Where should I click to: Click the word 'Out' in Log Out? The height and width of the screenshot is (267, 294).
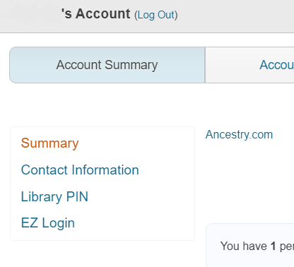pos(166,15)
